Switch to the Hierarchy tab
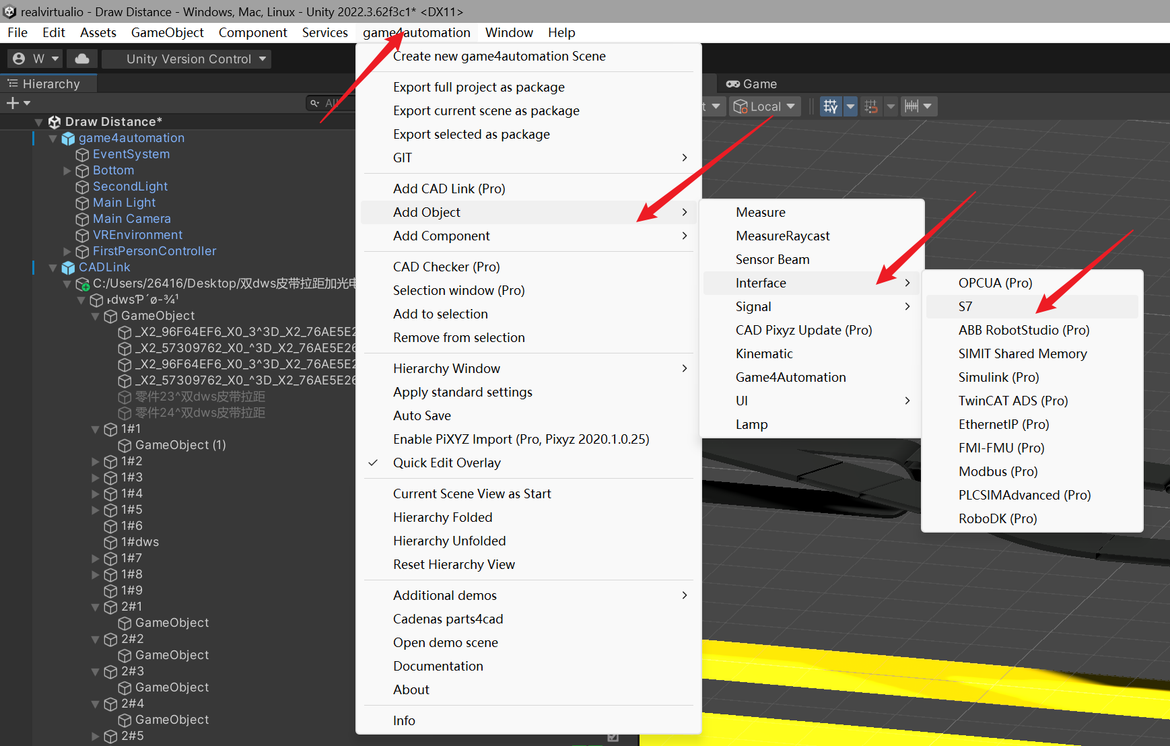 (x=48, y=83)
